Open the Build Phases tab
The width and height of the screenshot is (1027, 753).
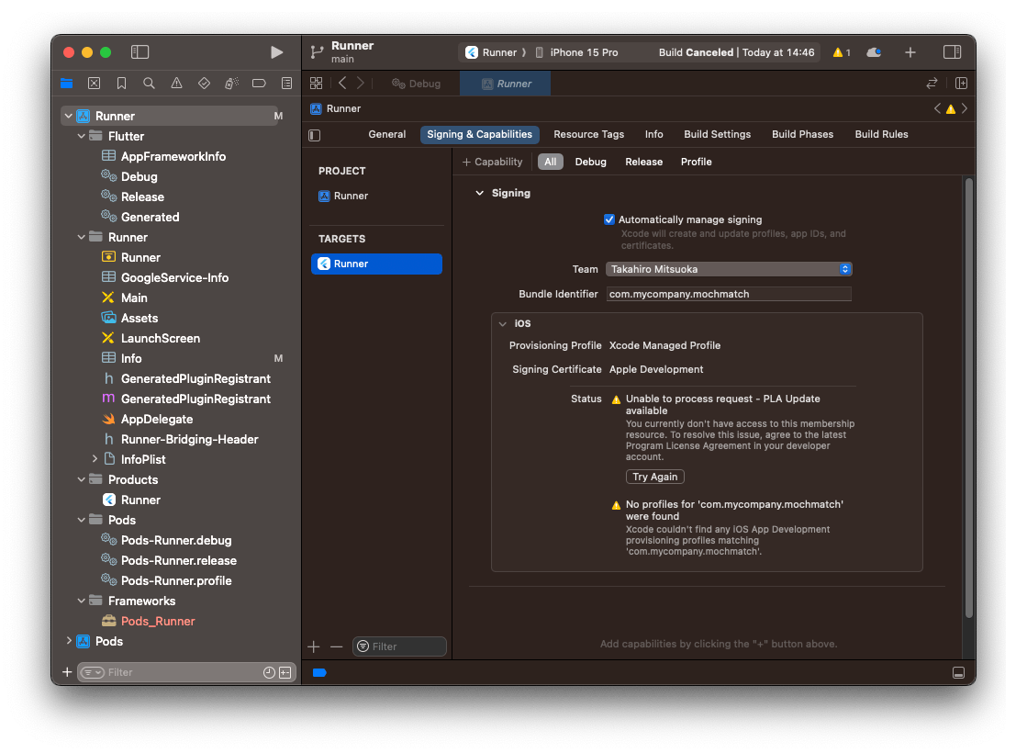802,134
